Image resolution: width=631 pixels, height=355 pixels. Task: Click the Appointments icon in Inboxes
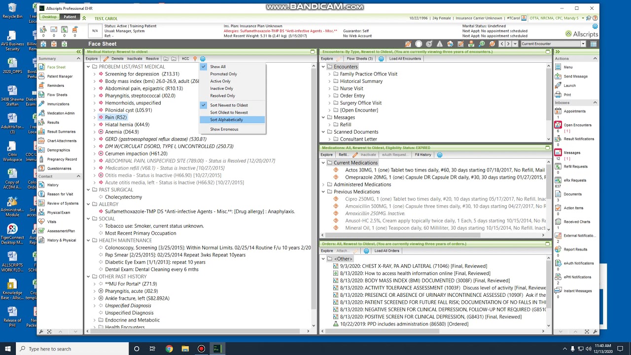pyautogui.click(x=558, y=111)
